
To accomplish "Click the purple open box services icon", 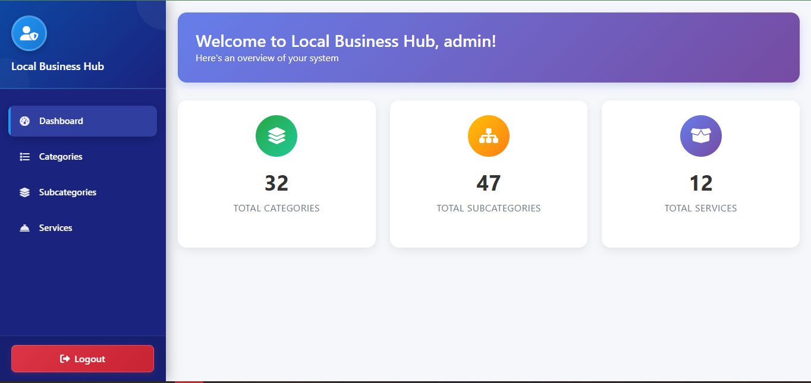I will coord(700,136).
